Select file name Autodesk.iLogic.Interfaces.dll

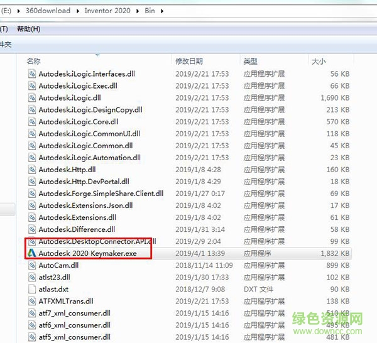click(87, 73)
